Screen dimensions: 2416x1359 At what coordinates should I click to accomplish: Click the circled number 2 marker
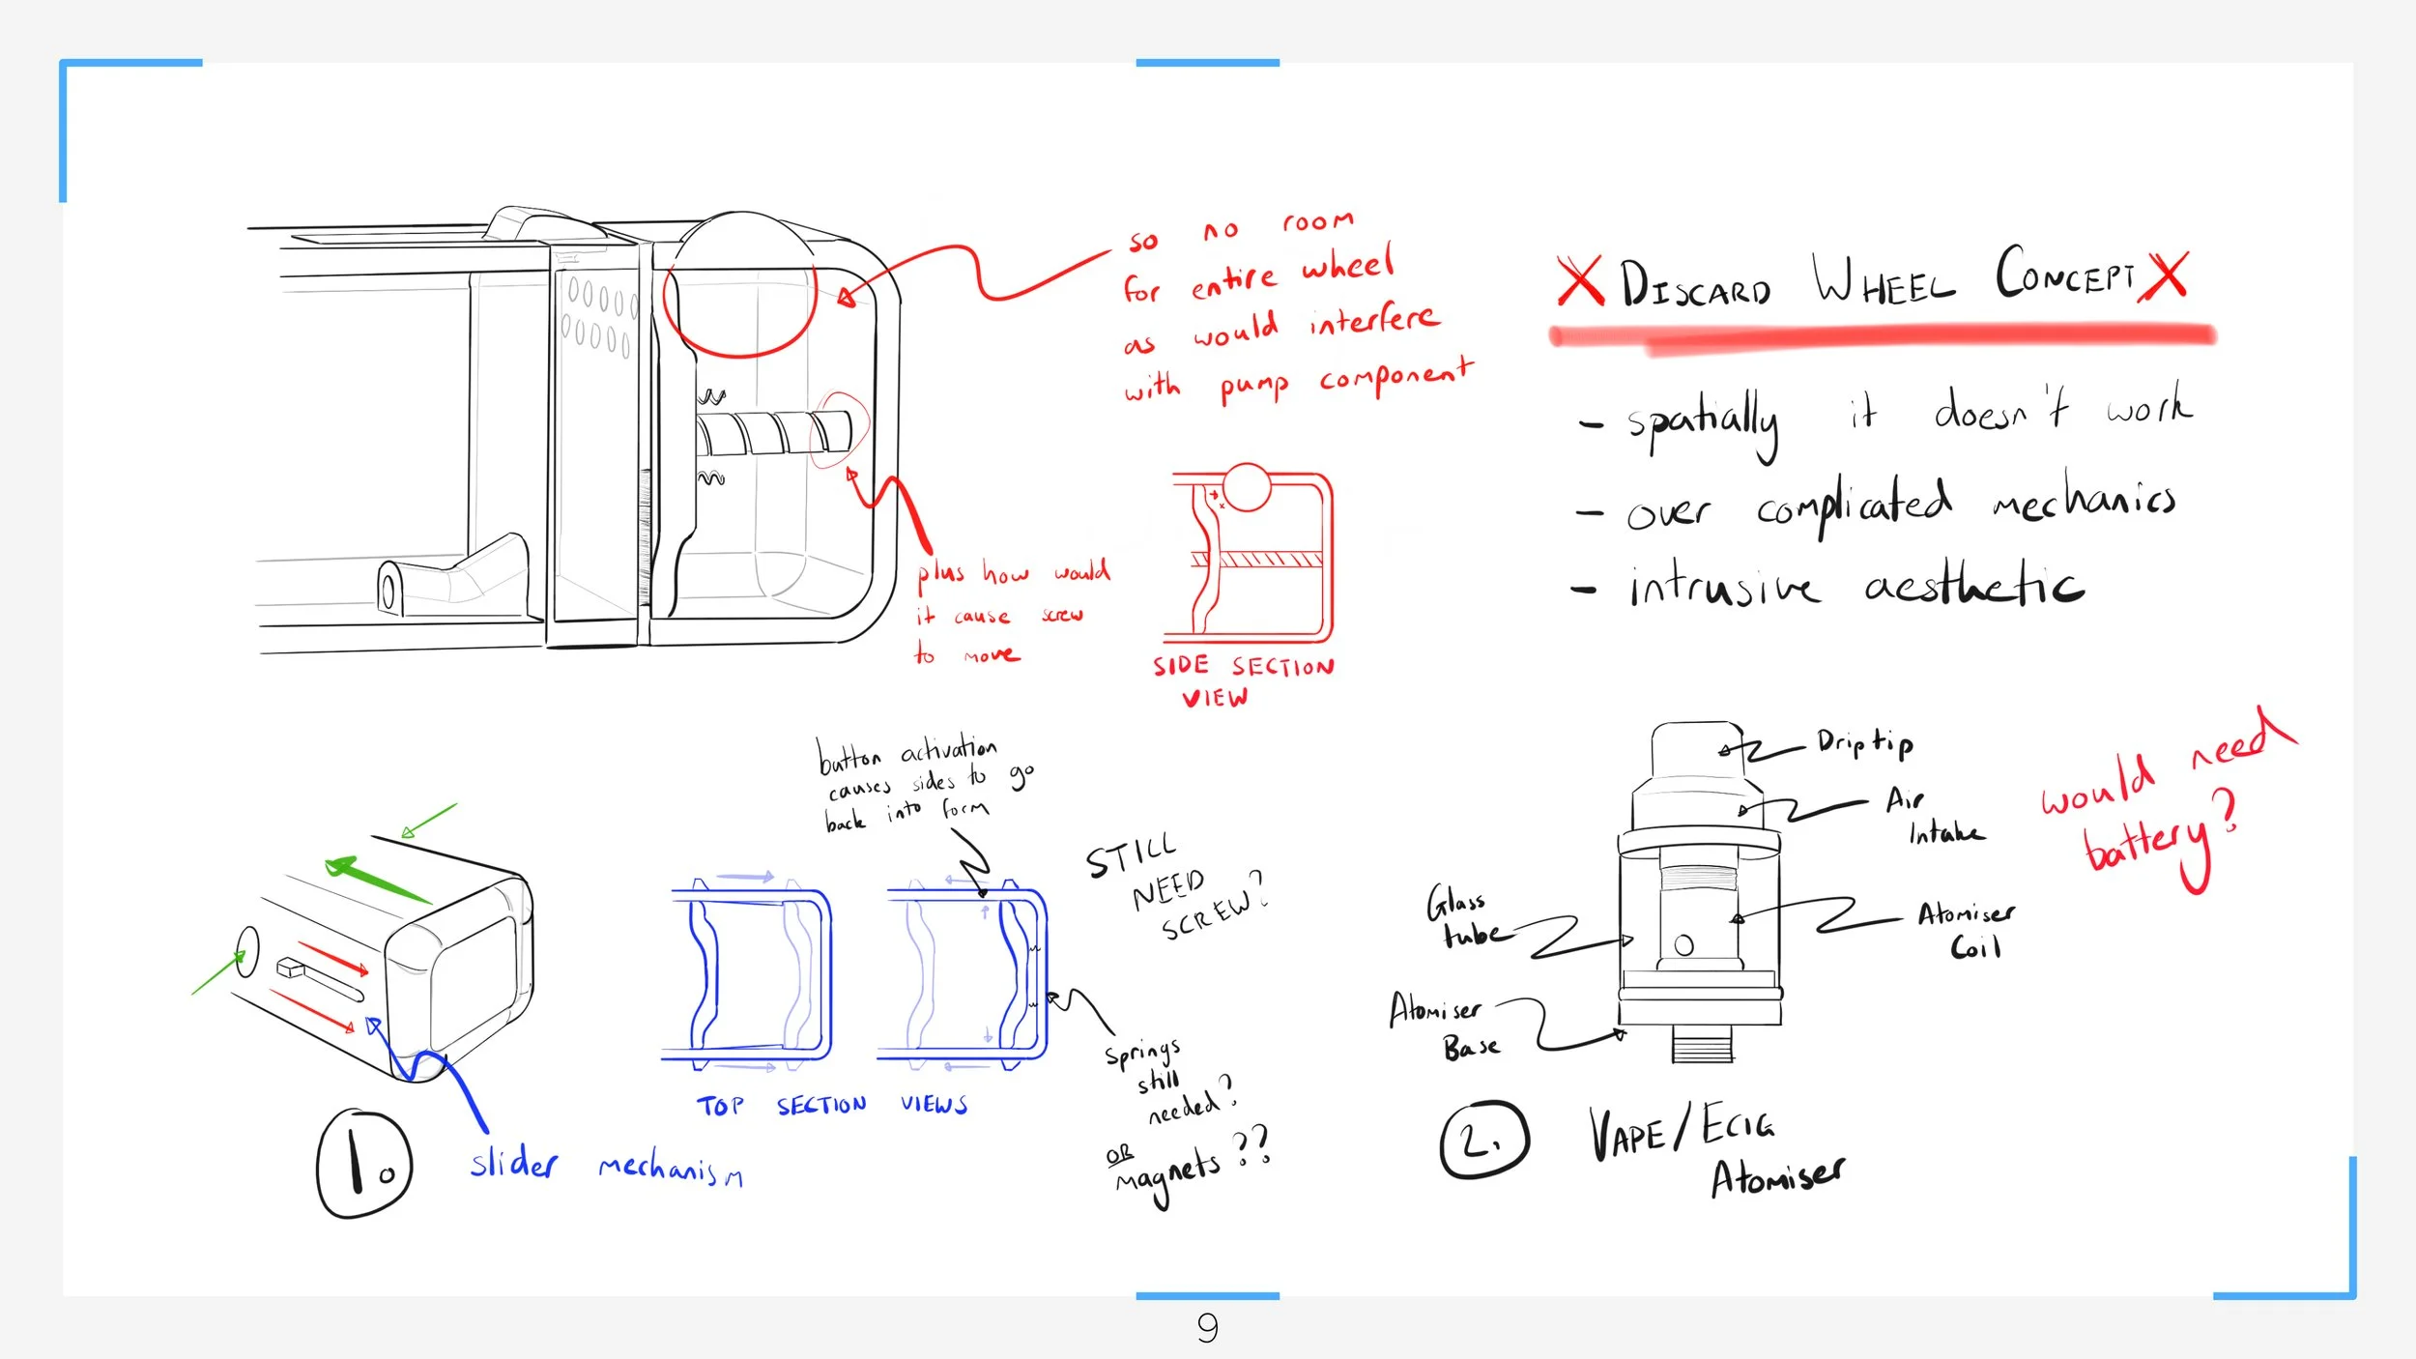point(1483,1141)
